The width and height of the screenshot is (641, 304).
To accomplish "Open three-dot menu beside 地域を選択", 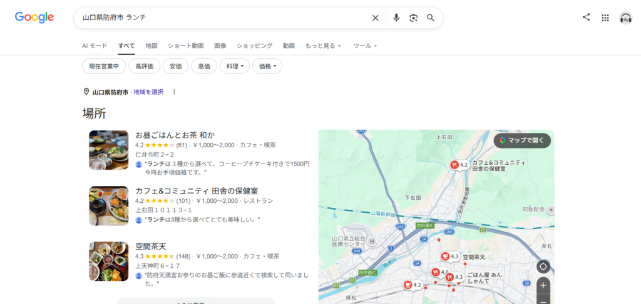I will [174, 92].
